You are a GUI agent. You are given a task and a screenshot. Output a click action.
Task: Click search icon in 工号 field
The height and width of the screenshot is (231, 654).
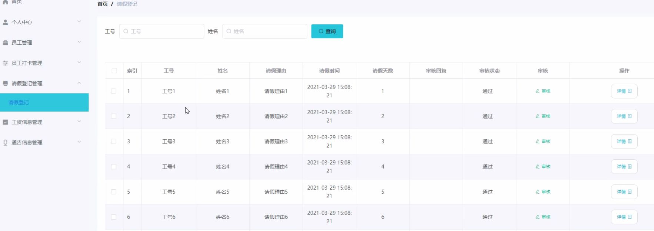coord(126,31)
